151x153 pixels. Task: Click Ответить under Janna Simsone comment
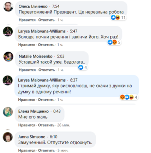(x=46, y=151)
